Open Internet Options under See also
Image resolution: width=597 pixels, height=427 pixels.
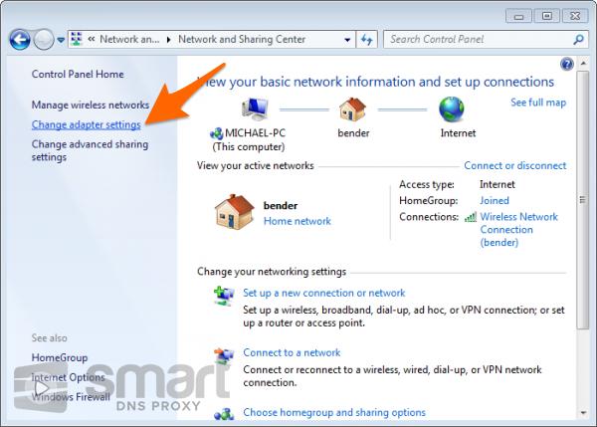tap(68, 377)
